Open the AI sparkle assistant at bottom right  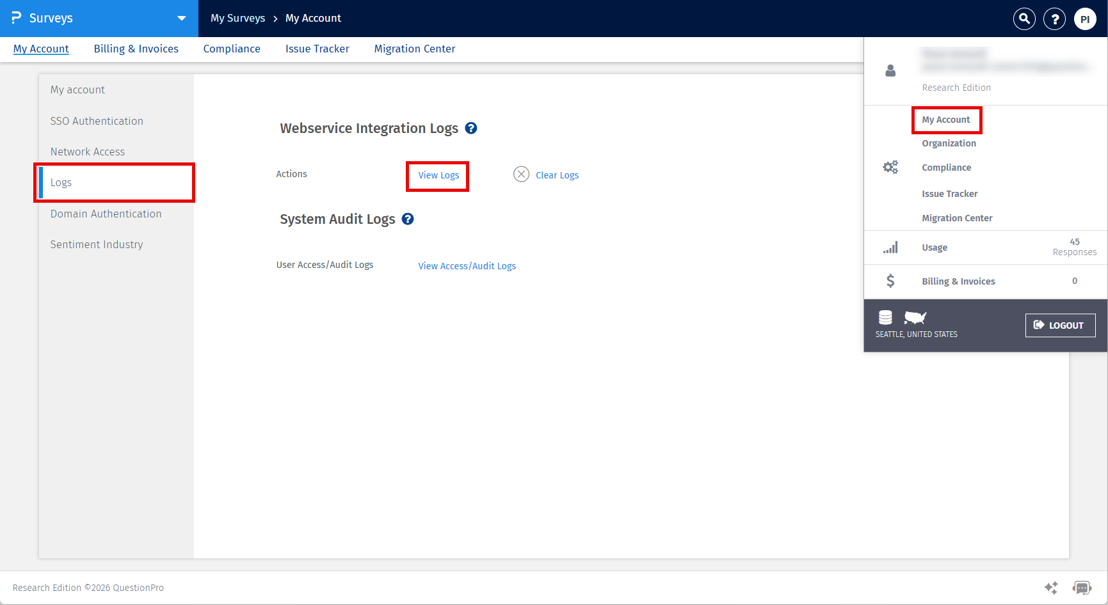click(1051, 587)
